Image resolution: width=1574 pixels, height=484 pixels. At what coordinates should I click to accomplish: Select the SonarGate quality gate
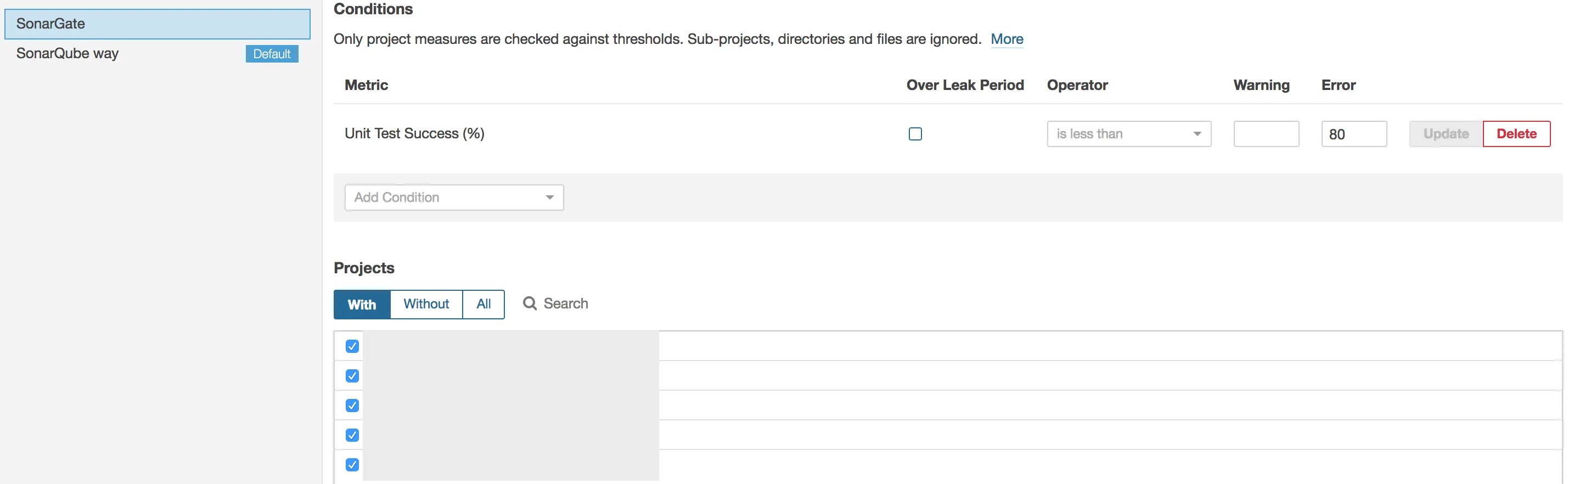pos(157,24)
